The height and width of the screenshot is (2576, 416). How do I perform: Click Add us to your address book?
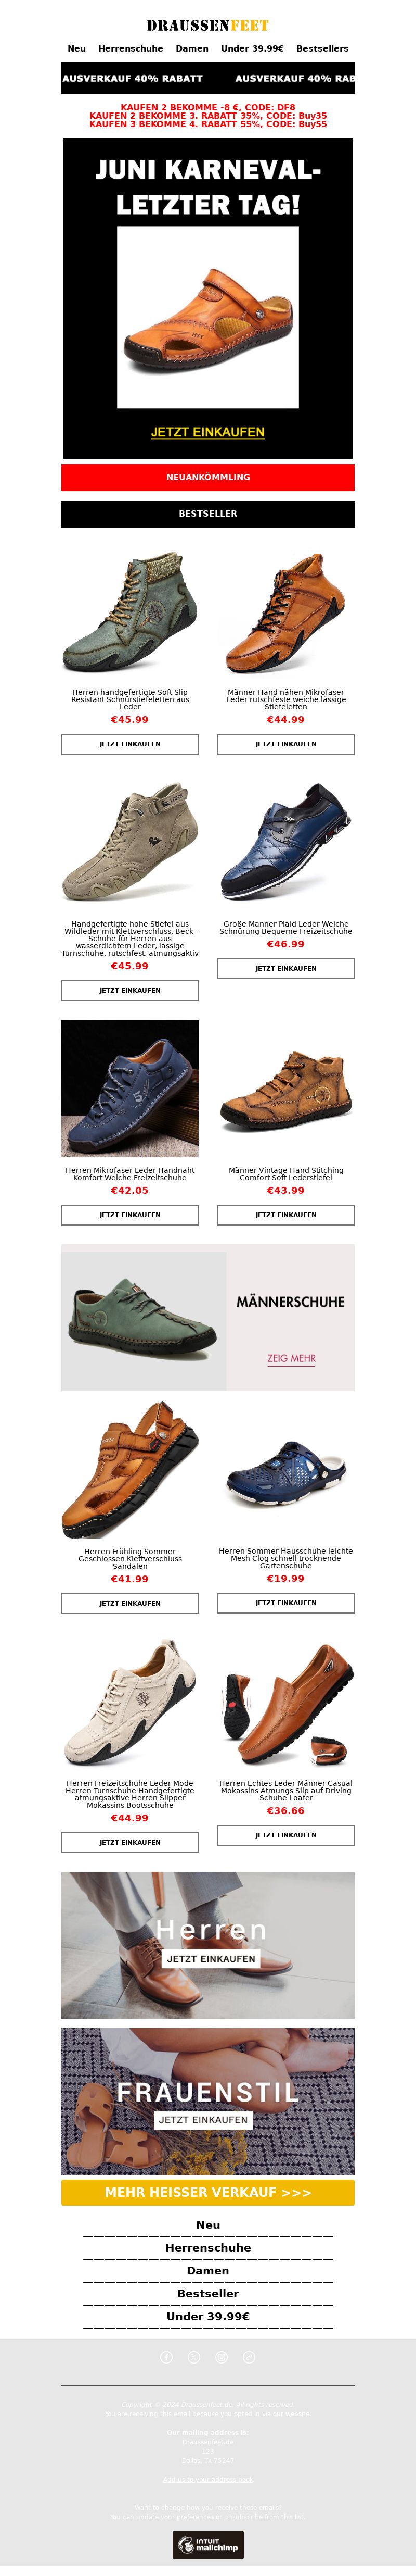click(207, 2479)
